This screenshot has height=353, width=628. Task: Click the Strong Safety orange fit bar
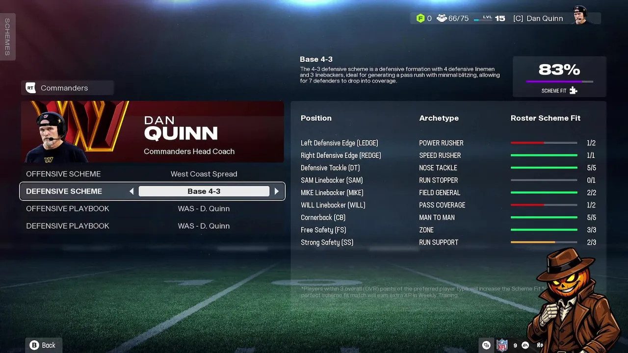(544, 242)
